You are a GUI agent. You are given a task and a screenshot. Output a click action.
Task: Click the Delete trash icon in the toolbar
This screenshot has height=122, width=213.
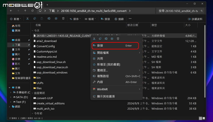click(x=63, y=19)
